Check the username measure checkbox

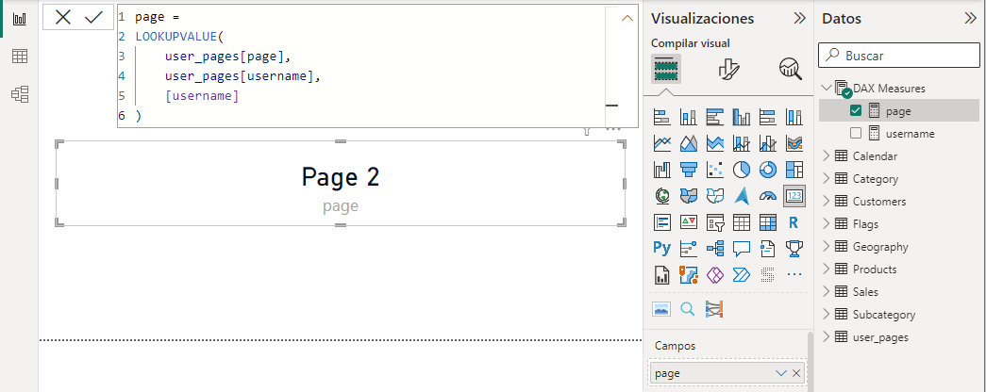[856, 133]
